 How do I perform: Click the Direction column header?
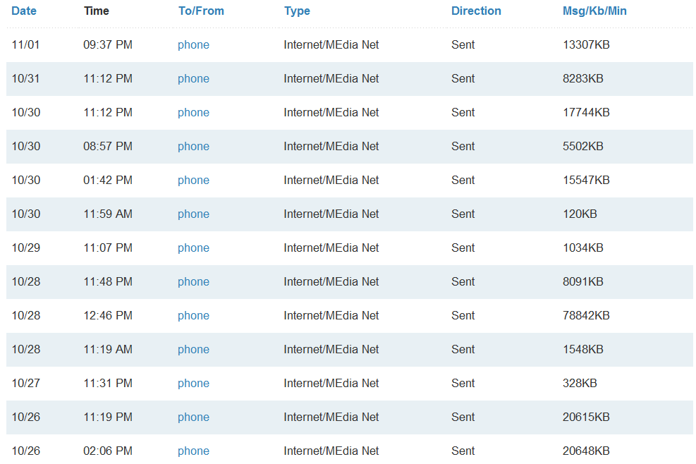pos(476,11)
